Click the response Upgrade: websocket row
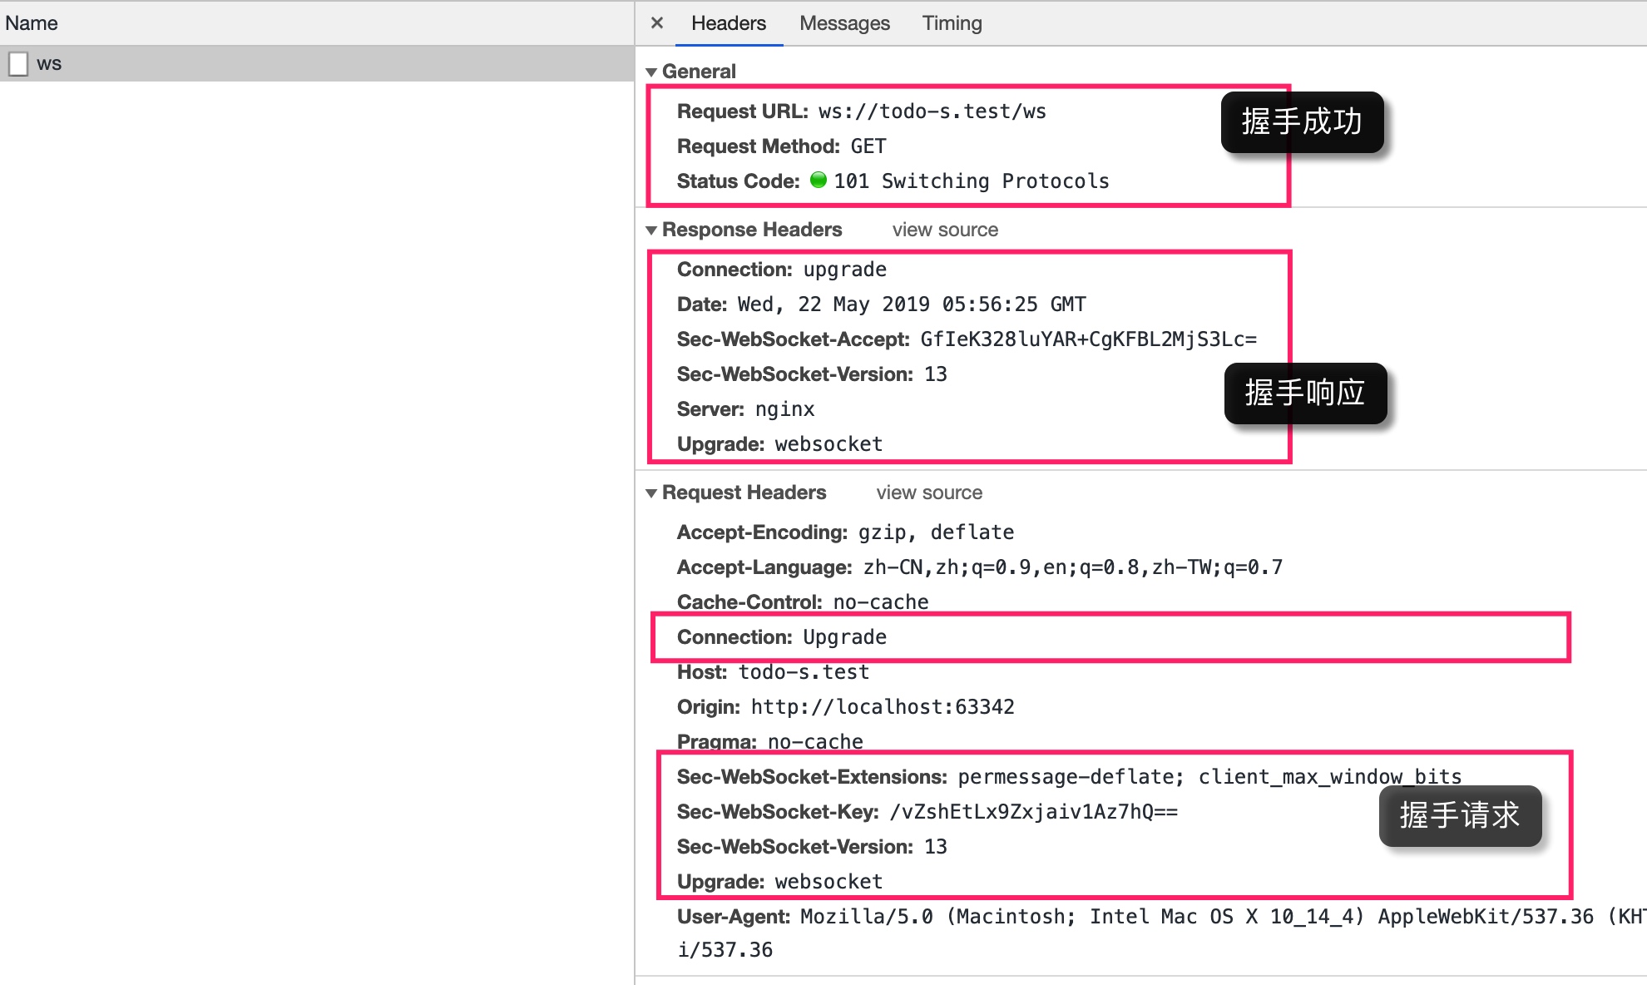The image size is (1647, 985). click(x=779, y=444)
